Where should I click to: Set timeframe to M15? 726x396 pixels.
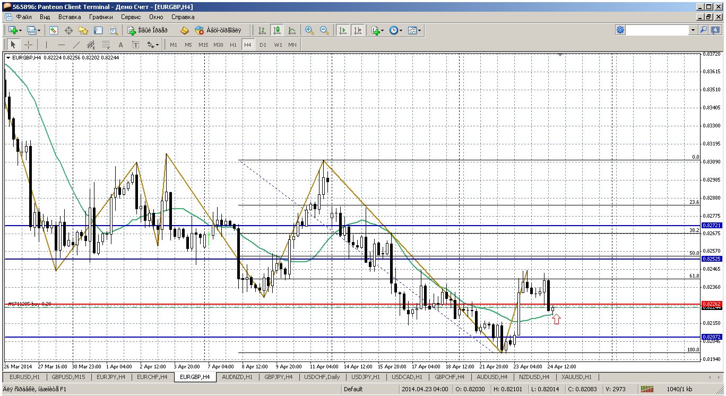(x=203, y=45)
